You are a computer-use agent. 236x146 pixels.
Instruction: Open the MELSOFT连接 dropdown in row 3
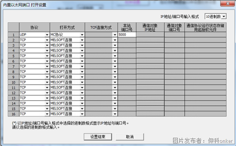tap(82, 45)
